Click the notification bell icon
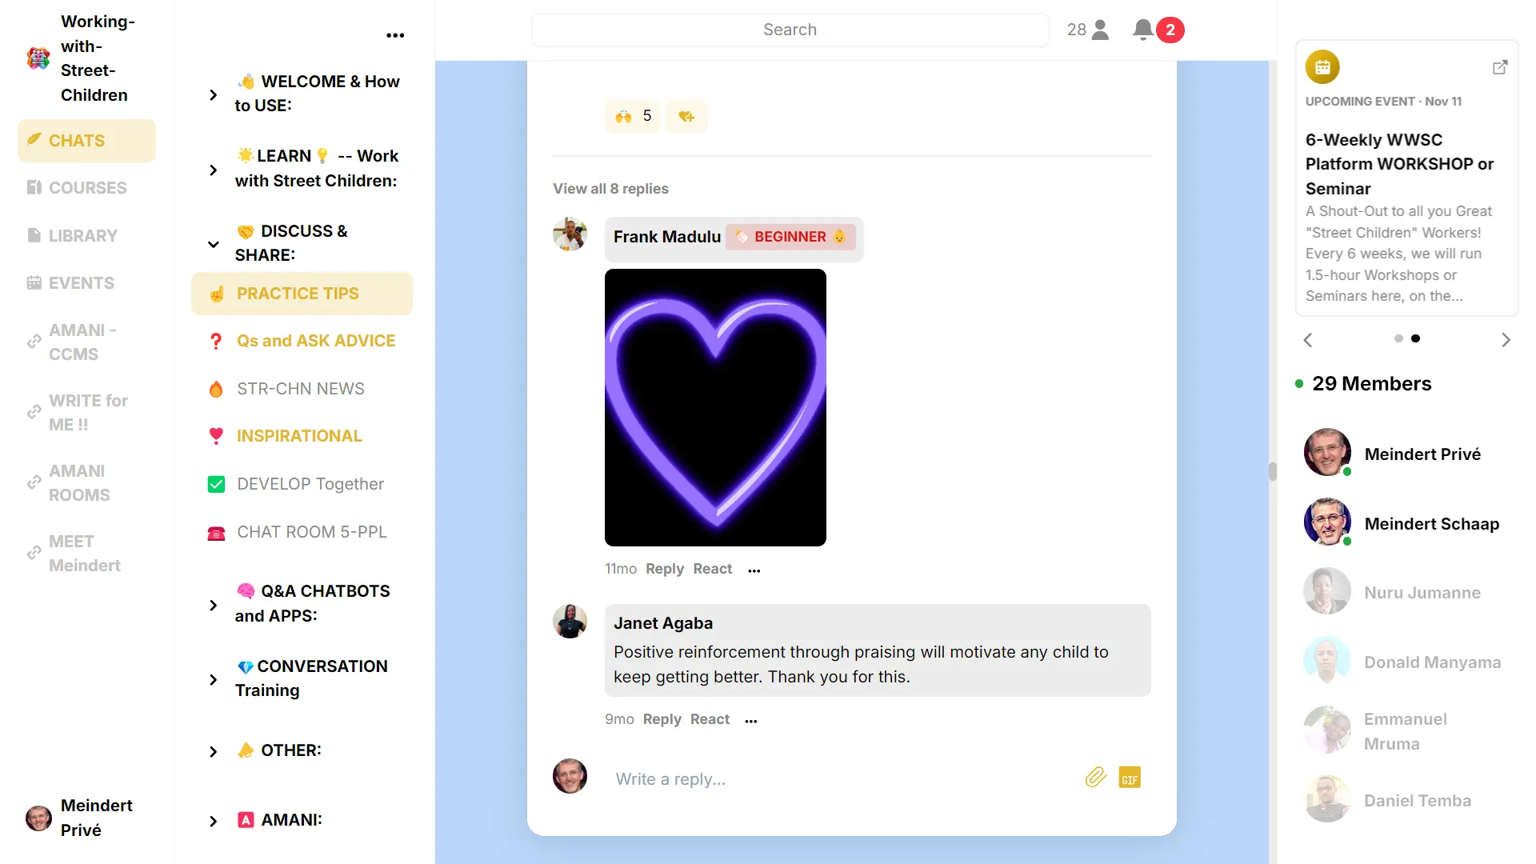 pyautogui.click(x=1143, y=30)
